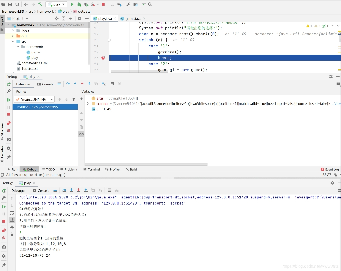Click the red Stop icon in main toolbar
This screenshot has height=271, width=341.
click(x=103, y=4)
